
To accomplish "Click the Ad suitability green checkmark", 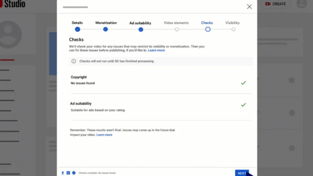I will 243,105.
